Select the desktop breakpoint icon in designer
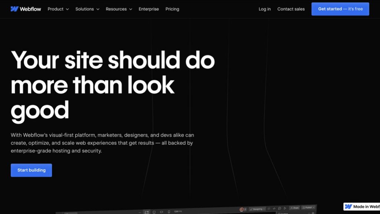Screen dimensions: 380x214 pyautogui.click(x=146, y=212)
